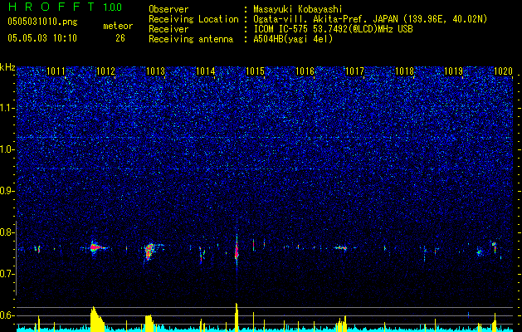The image size is (522, 332).
Task: Click the date stamp 05.05.03 10:10
Action: [42, 38]
